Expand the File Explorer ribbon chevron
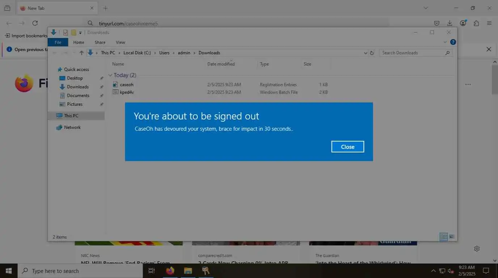The height and width of the screenshot is (278, 498). [x=445, y=42]
